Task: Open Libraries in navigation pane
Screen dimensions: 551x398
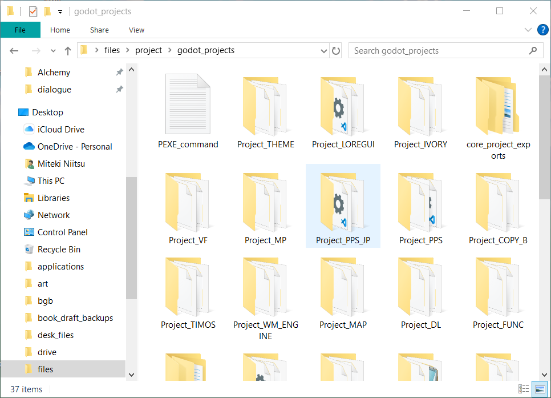Action: [x=54, y=198]
